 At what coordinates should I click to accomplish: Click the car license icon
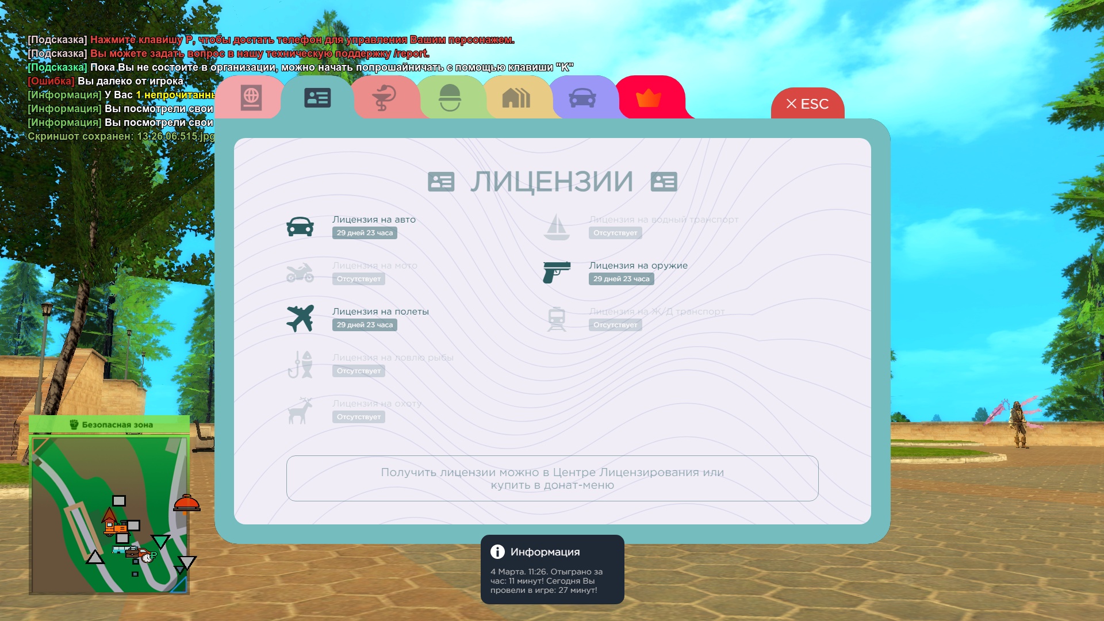300,227
